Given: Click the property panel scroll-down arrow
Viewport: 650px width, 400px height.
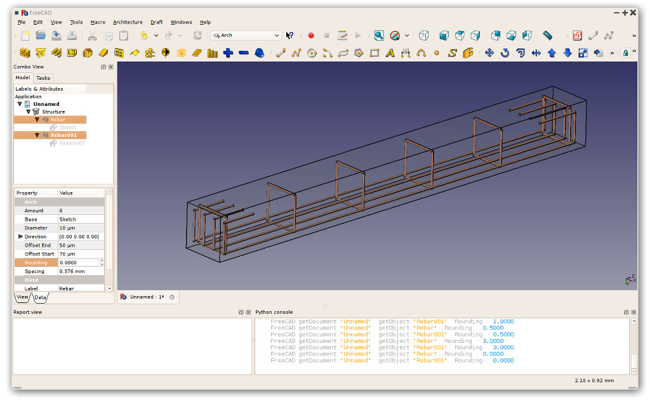Looking at the screenshot, I should [109, 288].
